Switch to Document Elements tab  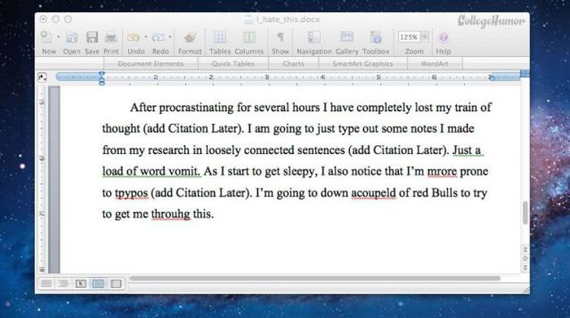(x=151, y=64)
